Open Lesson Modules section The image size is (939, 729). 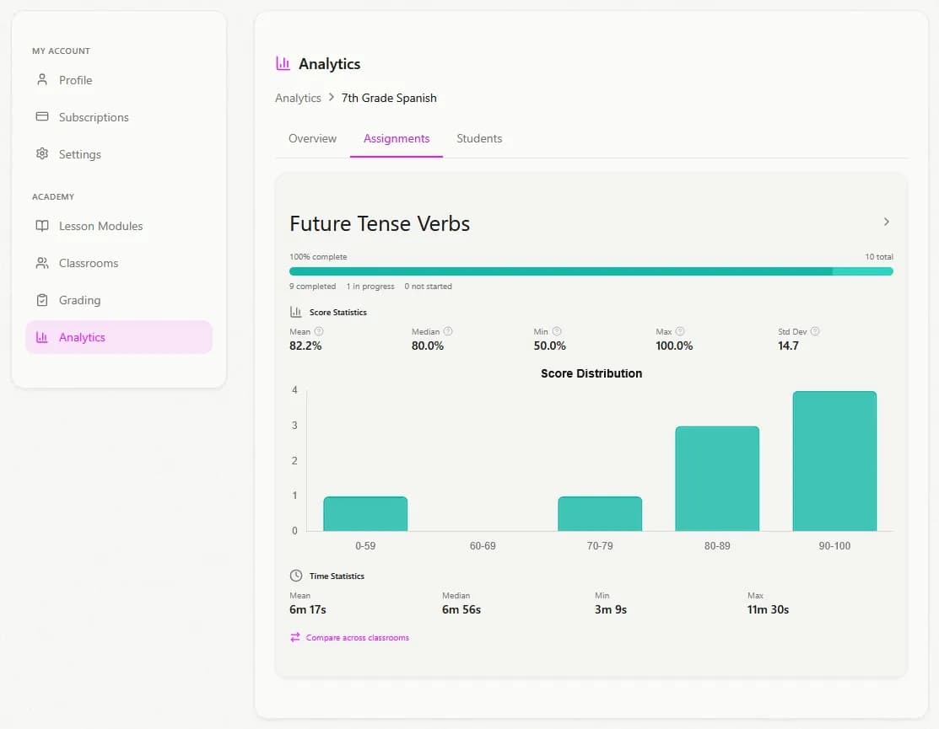(119, 226)
